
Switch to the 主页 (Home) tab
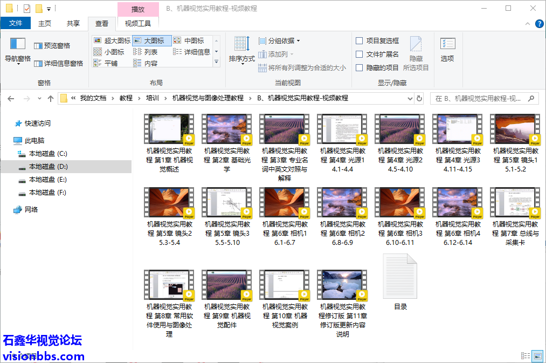point(45,23)
